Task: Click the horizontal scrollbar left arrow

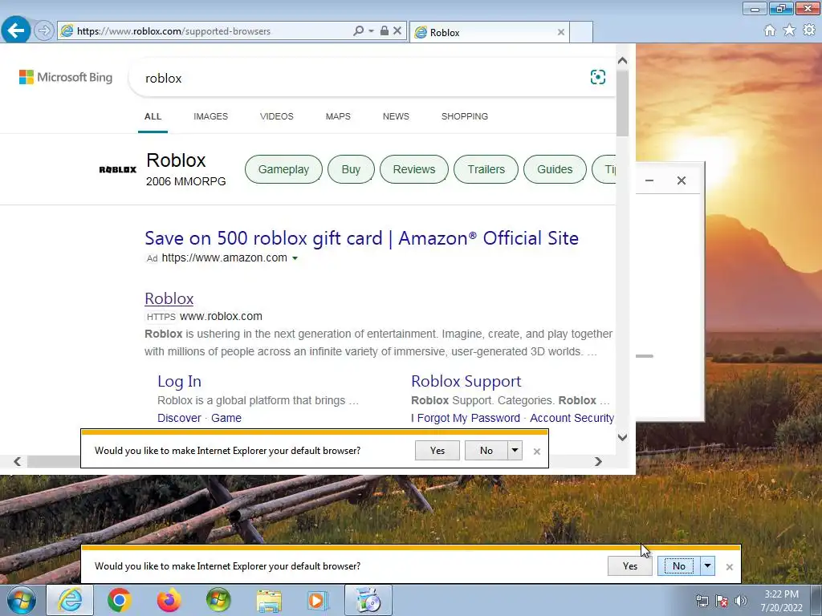Action: [x=18, y=461]
